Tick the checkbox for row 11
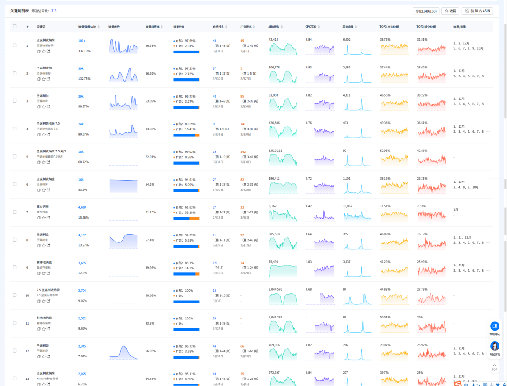The width and height of the screenshot is (507, 386). pos(15,323)
